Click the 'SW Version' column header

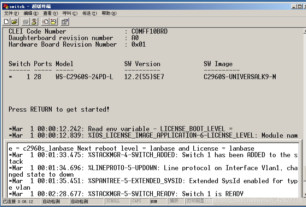(142, 64)
